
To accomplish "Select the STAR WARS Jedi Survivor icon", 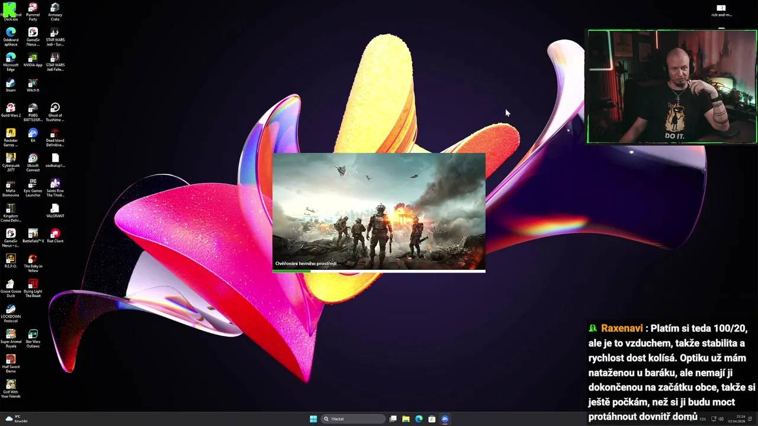I will click(x=54, y=37).
